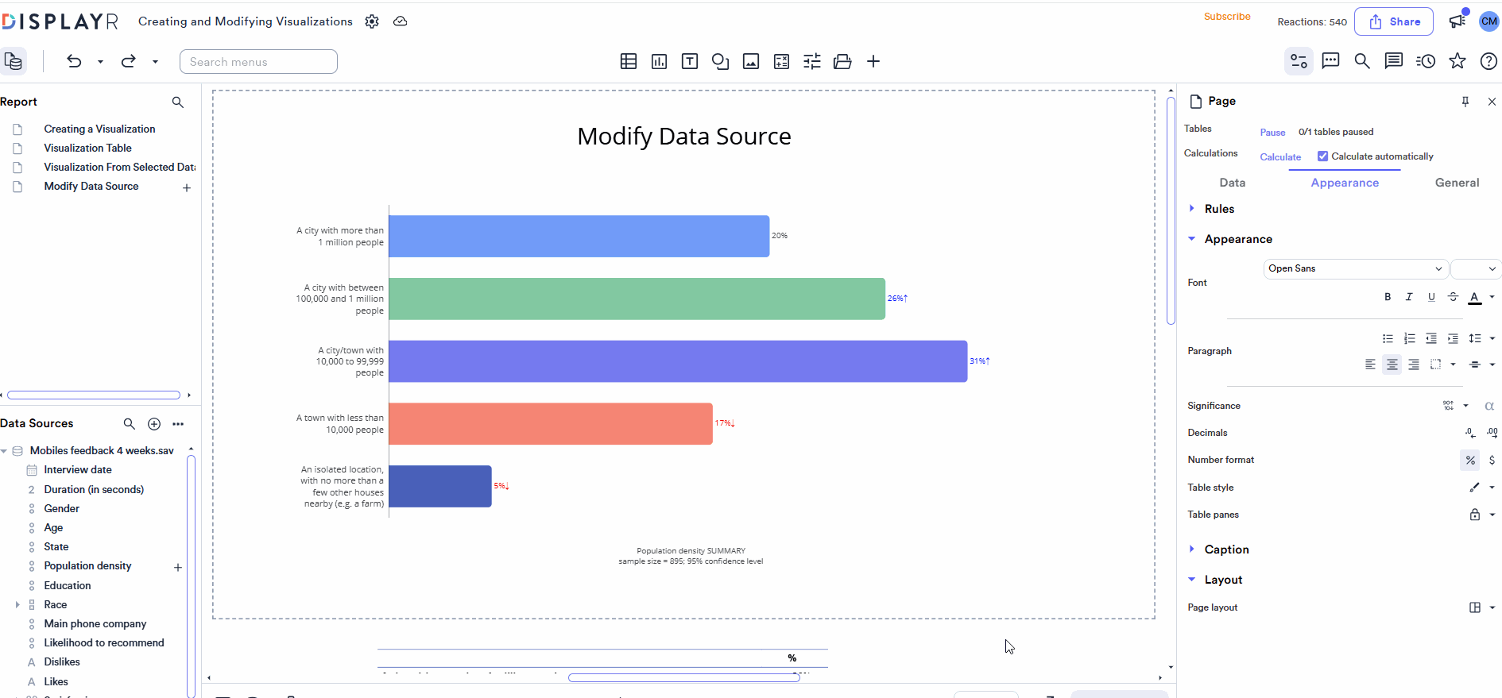Insert a text box from the toolbar
1502x698 pixels.
[x=690, y=62]
